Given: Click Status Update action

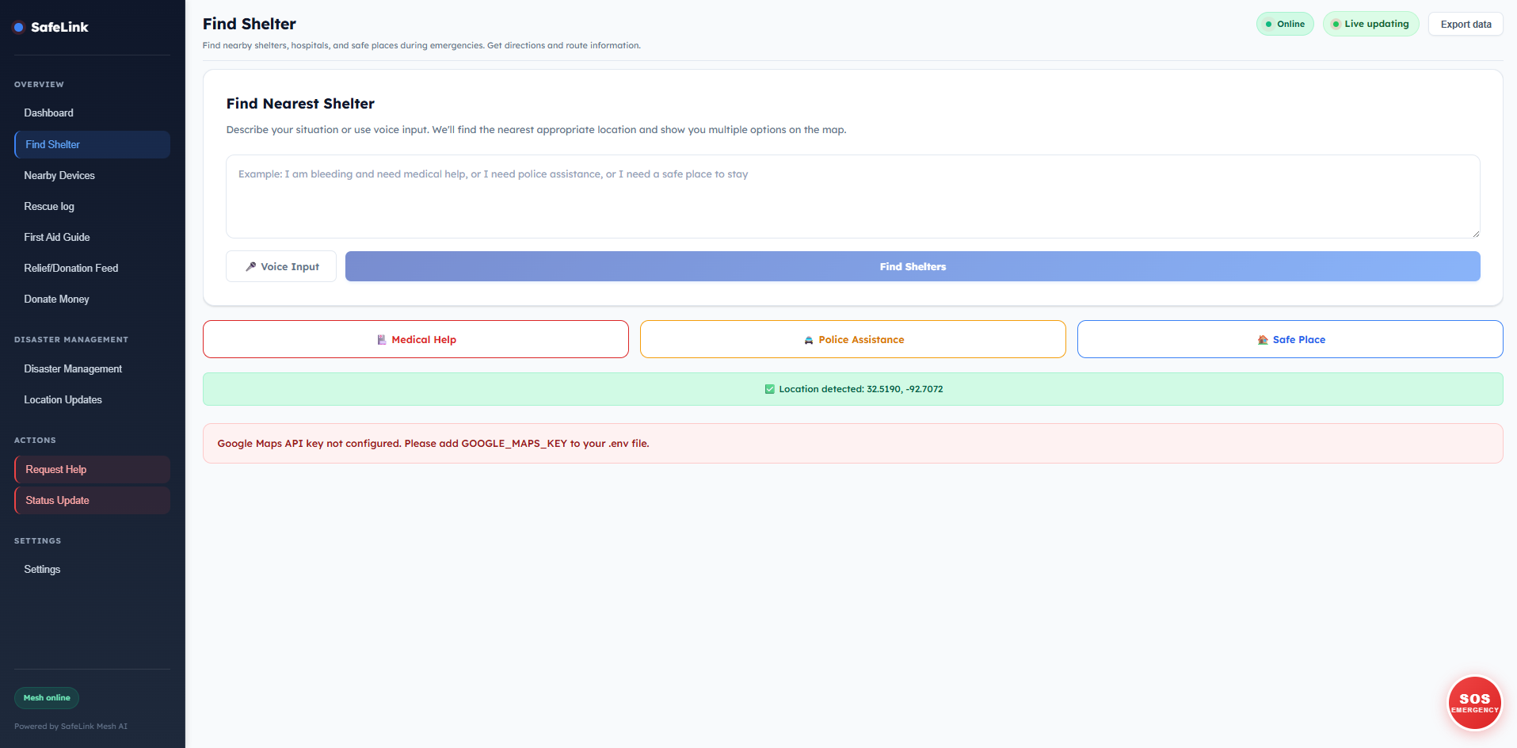Looking at the screenshot, I should pos(92,500).
